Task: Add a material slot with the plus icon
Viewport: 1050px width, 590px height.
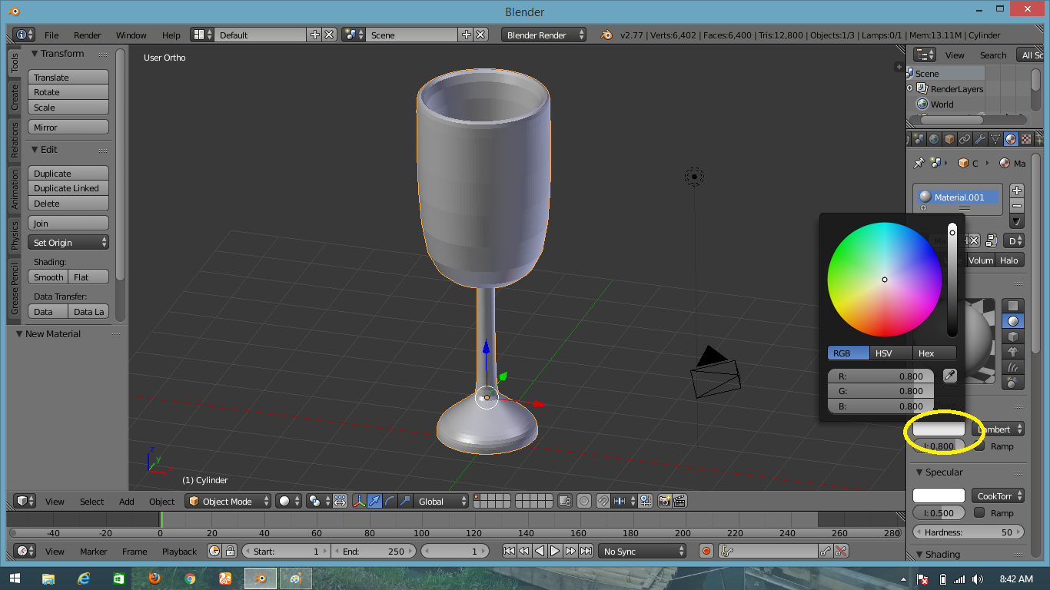Action: pyautogui.click(x=1017, y=191)
